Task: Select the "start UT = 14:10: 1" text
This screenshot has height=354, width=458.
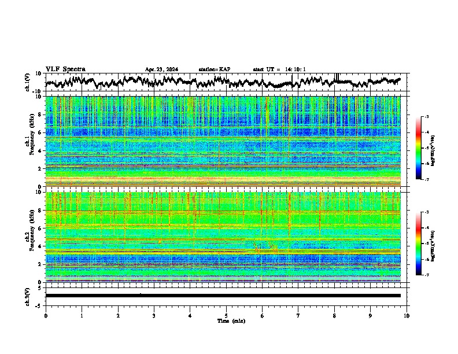Action: tap(279, 69)
